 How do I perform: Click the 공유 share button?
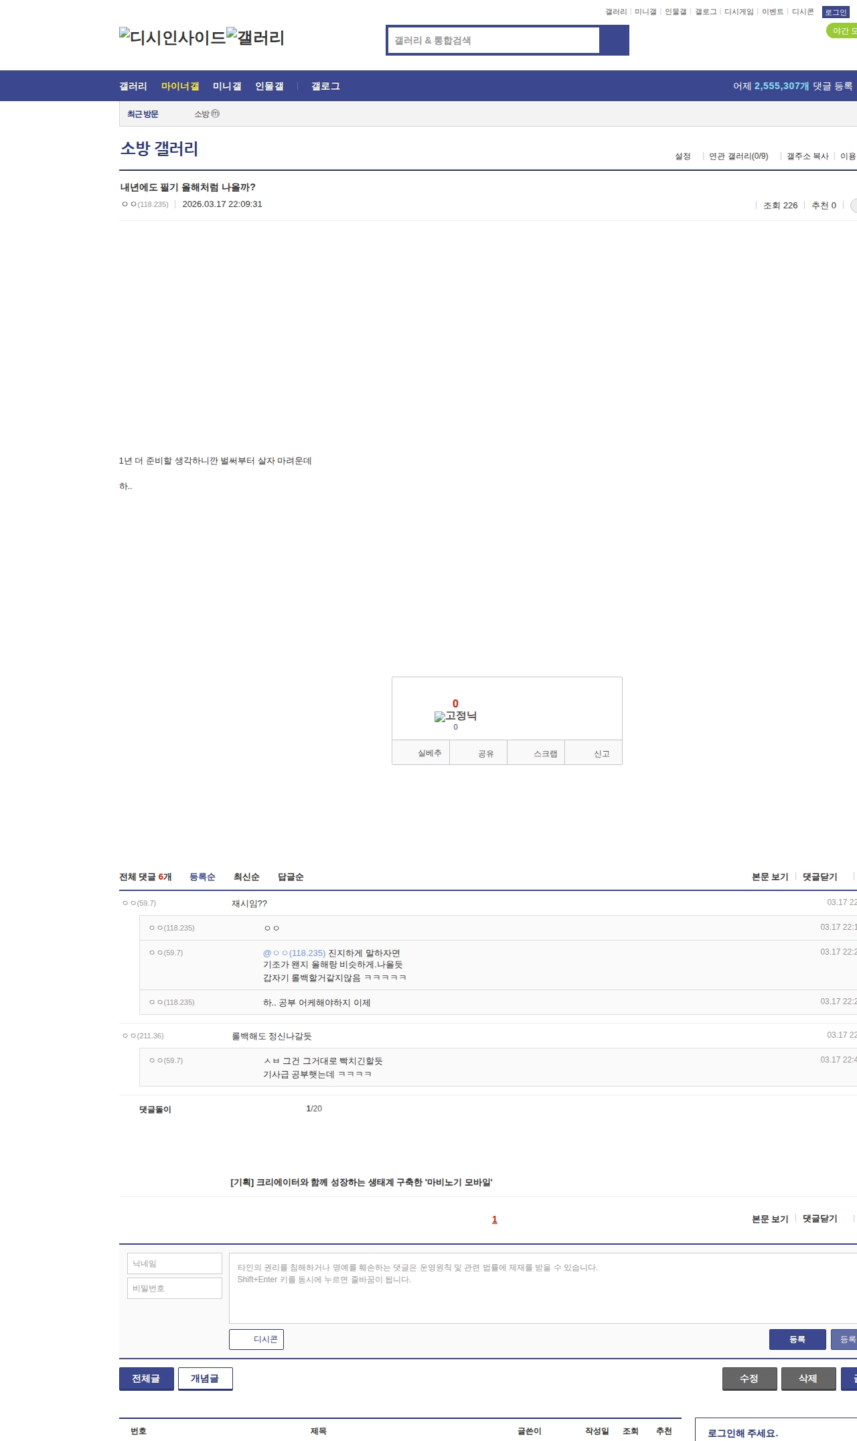pyautogui.click(x=478, y=753)
